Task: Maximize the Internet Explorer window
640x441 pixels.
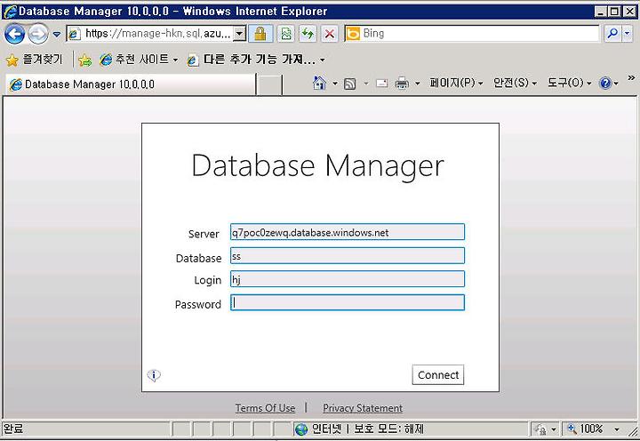Action: point(615,12)
